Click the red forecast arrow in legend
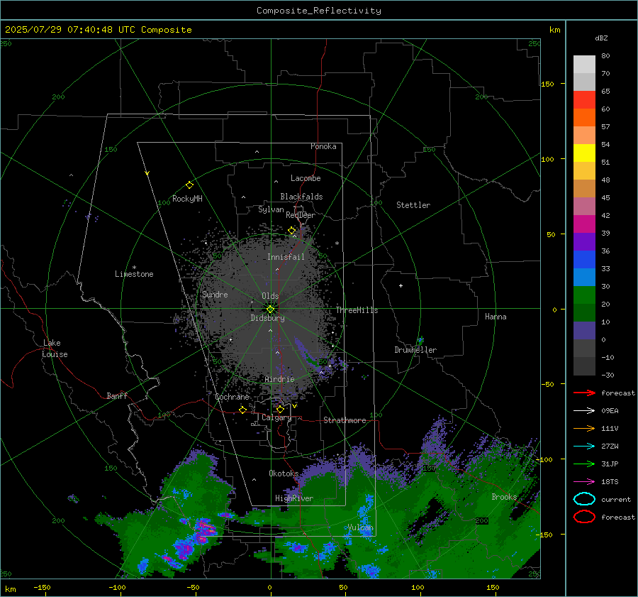Viewport: 638px width, 597px height. click(584, 393)
